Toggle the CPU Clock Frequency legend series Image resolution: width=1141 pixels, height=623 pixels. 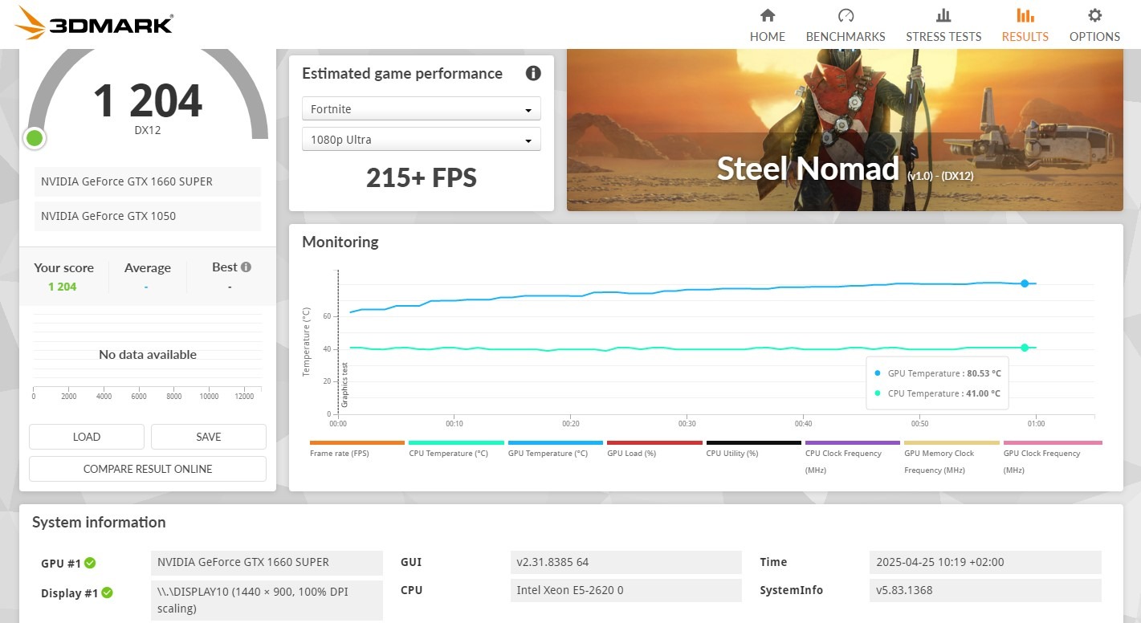pyautogui.click(x=852, y=443)
